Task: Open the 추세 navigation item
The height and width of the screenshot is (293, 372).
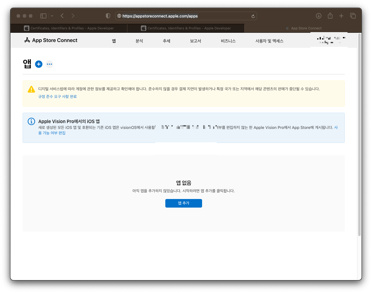Action: click(167, 41)
